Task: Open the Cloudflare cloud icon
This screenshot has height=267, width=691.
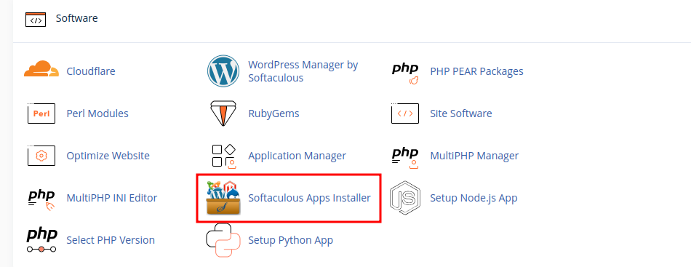Action: pos(41,70)
